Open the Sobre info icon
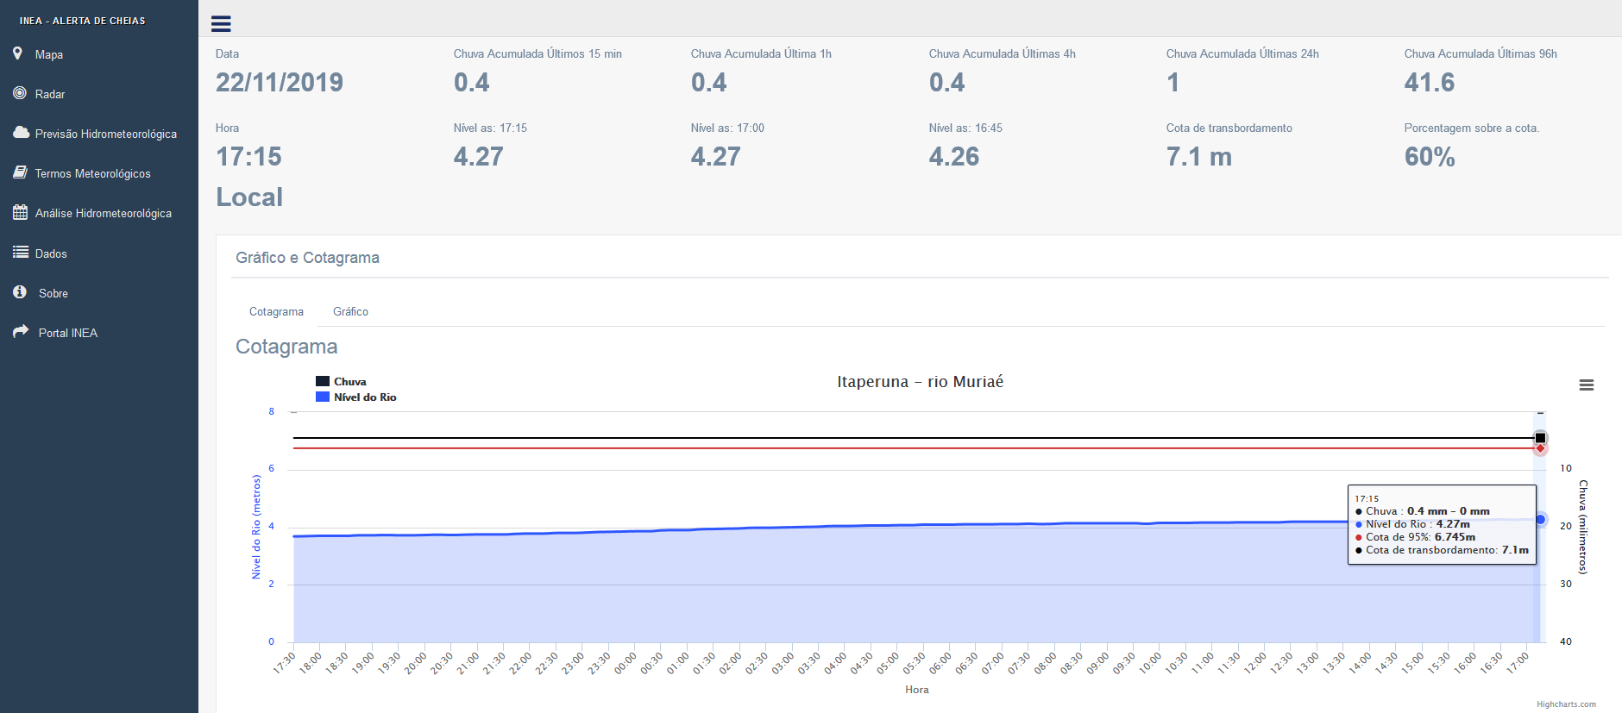Viewport: 1622px width, 713px height. point(20,292)
